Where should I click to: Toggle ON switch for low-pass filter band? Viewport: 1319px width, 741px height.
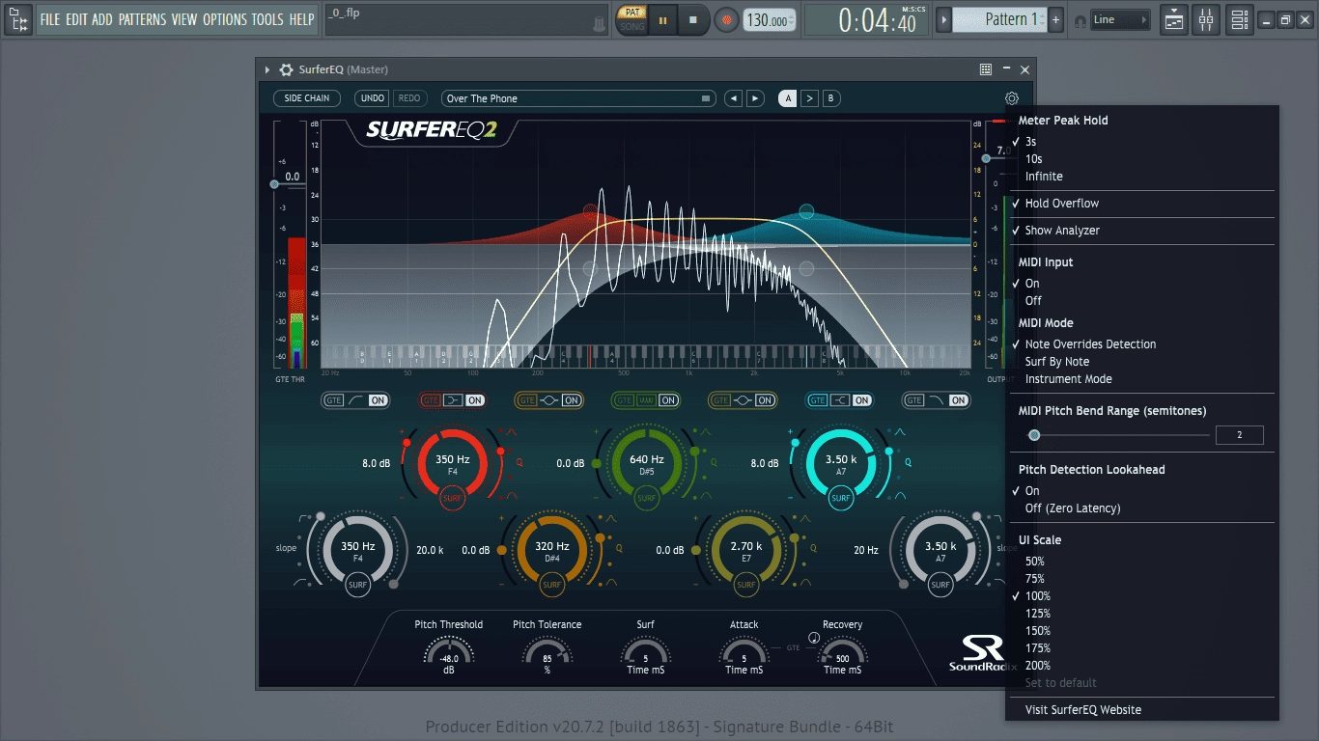click(958, 400)
